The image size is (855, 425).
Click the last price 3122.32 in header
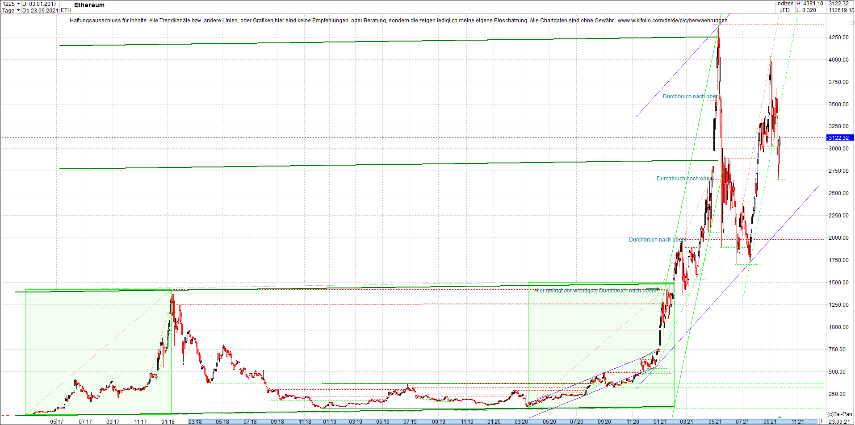tap(838, 4)
